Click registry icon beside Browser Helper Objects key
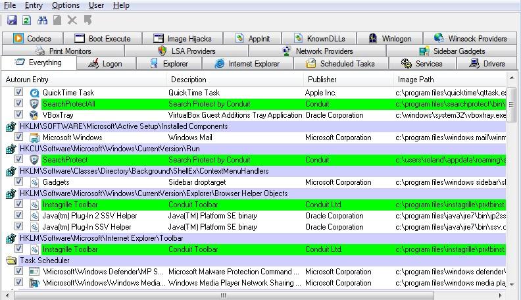Image resolution: width=521 pixels, height=300 pixels. (x=11, y=193)
